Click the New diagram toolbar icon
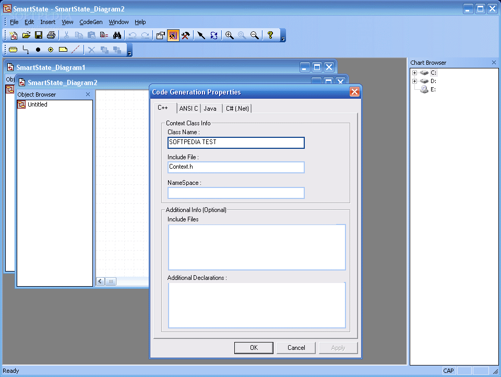Image resolution: width=501 pixels, height=377 pixels. click(x=14, y=35)
